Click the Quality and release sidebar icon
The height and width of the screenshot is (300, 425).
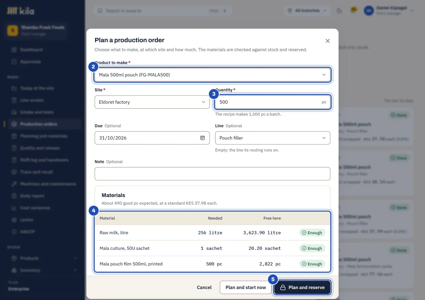click(x=14, y=148)
